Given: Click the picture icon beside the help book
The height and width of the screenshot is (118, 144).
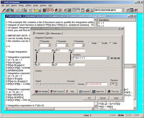Looking at the screenshot, I should pos(132,10).
